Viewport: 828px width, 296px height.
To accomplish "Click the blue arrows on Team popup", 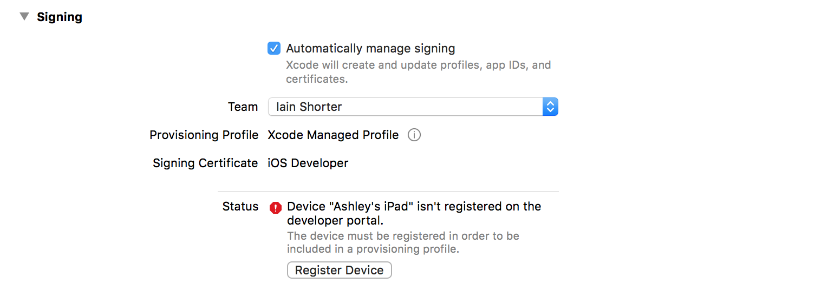I will [550, 107].
